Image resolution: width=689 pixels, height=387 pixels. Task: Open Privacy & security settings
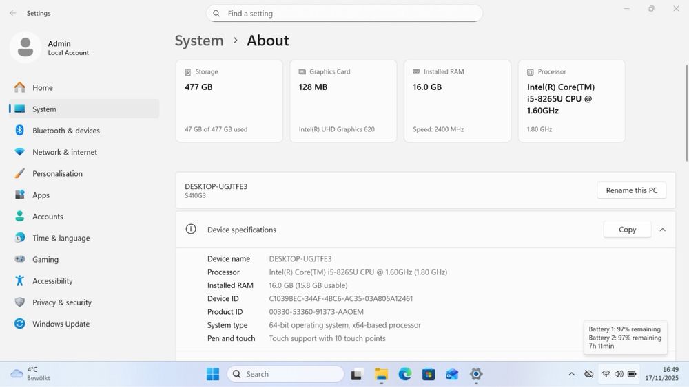coord(84,302)
